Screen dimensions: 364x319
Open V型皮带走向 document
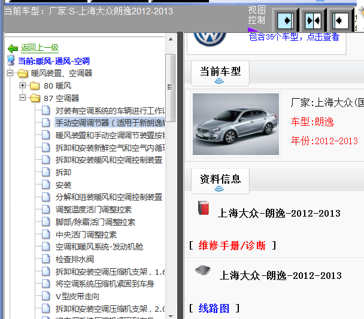pos(77,296)
